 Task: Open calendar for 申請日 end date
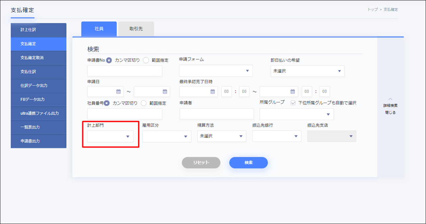165,92
